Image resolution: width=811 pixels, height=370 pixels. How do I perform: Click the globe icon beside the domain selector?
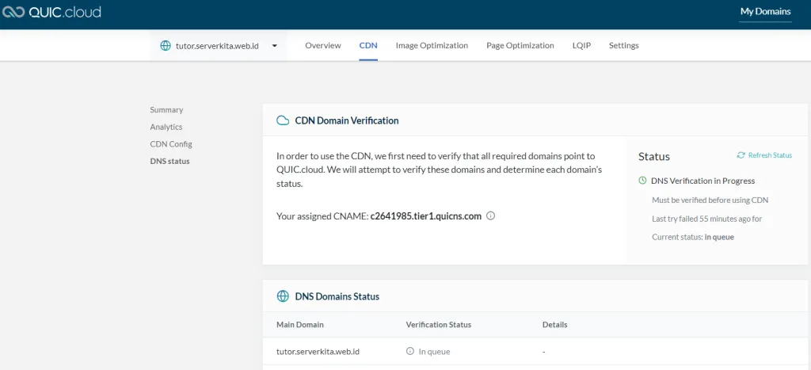[x=166, y=46]
